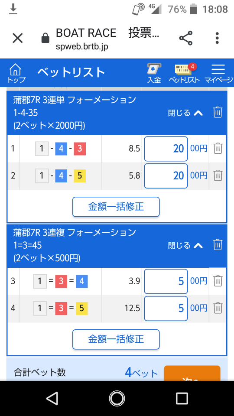Click 金額一括修正 under the 3連単 bets
Screen dimensions: 234x416
pos(116,207)
